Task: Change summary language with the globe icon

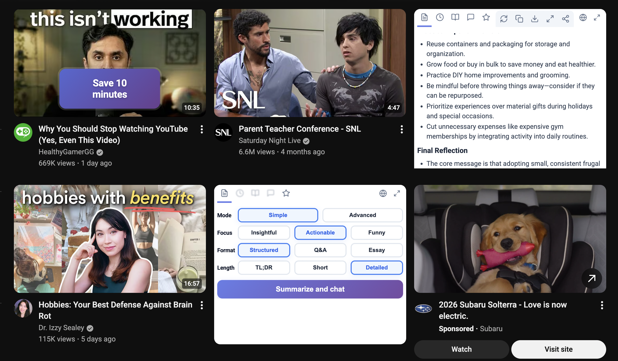Action: coord(583,17)
